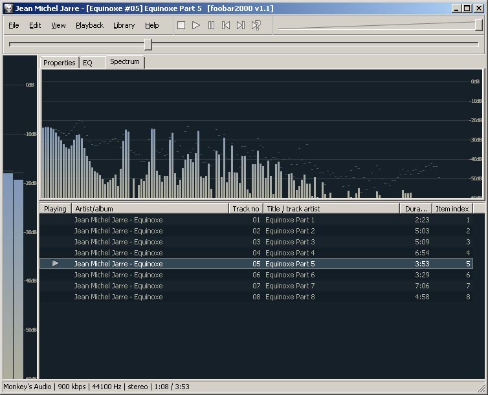Skip to the previous track
The image size is (488, 395).
point(226,25)
